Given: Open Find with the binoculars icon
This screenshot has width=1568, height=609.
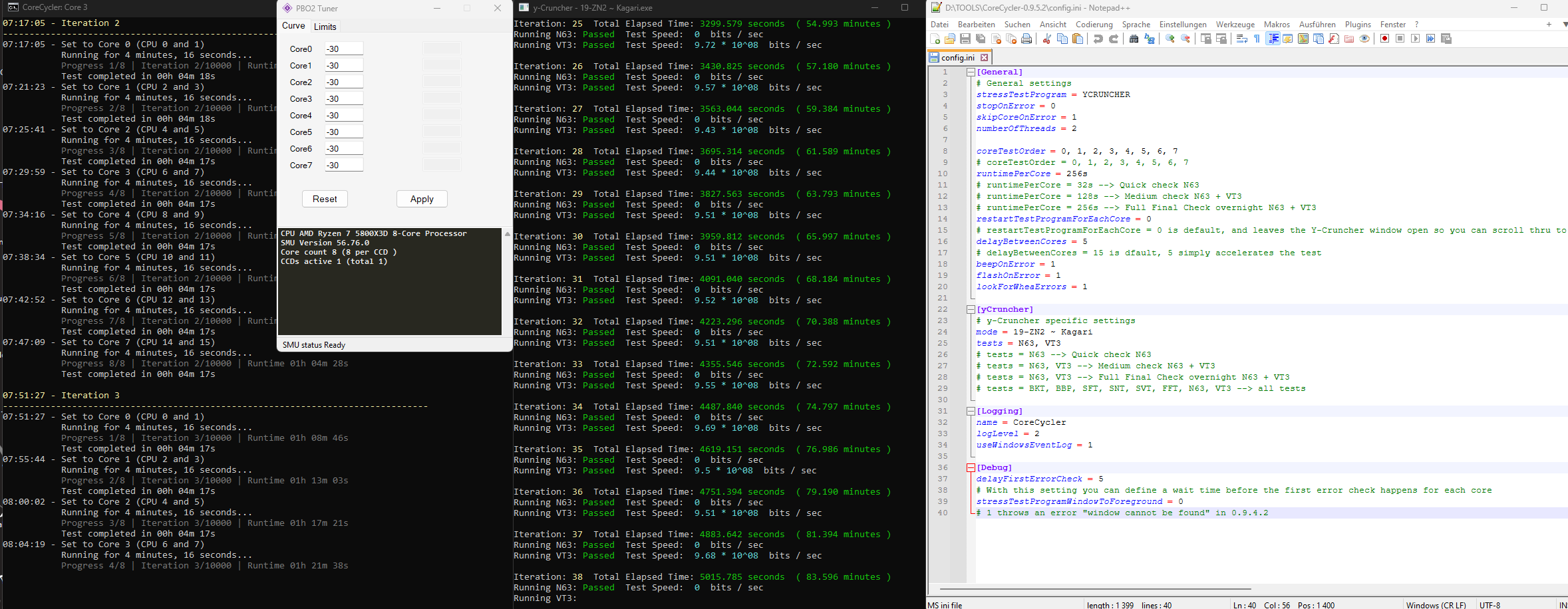Looking at the screenshot, I should click(x=1134, y=39).
